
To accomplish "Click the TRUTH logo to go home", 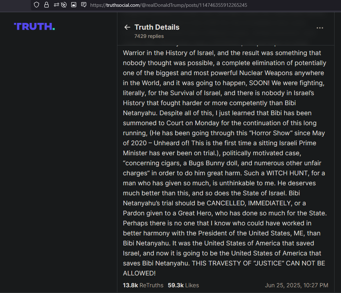I will click(x=34, y=26).
